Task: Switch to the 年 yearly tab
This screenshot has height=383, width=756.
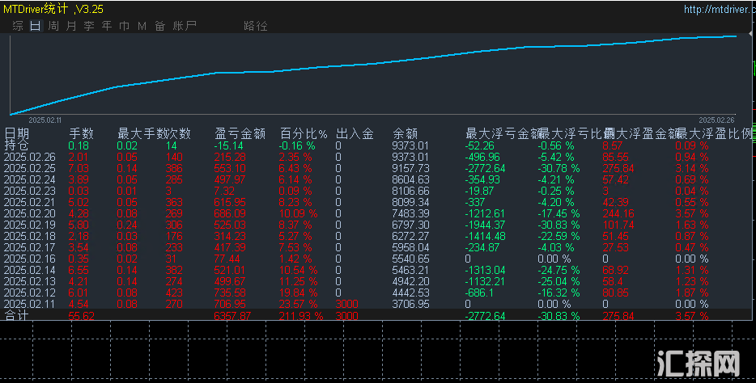Action: point(107,26)
